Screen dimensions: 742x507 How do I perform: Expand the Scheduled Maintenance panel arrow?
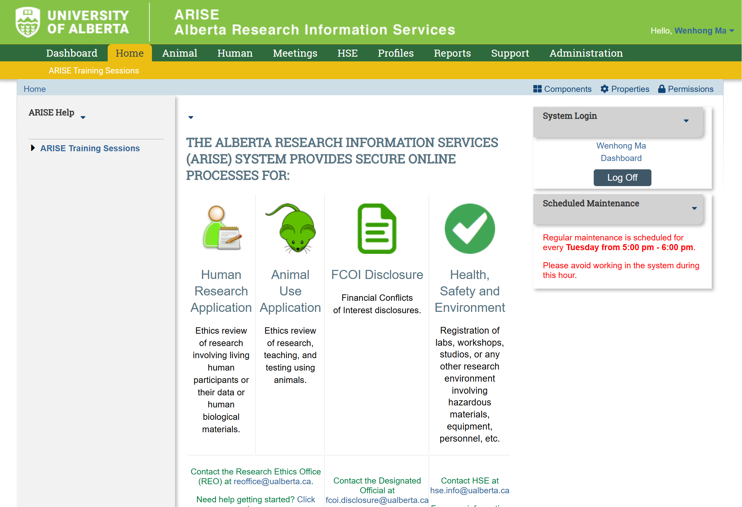click(694, 208)
